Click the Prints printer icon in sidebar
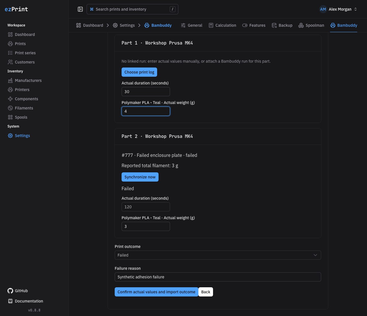This screenshot has width=367, height=316. pos(10,44)
